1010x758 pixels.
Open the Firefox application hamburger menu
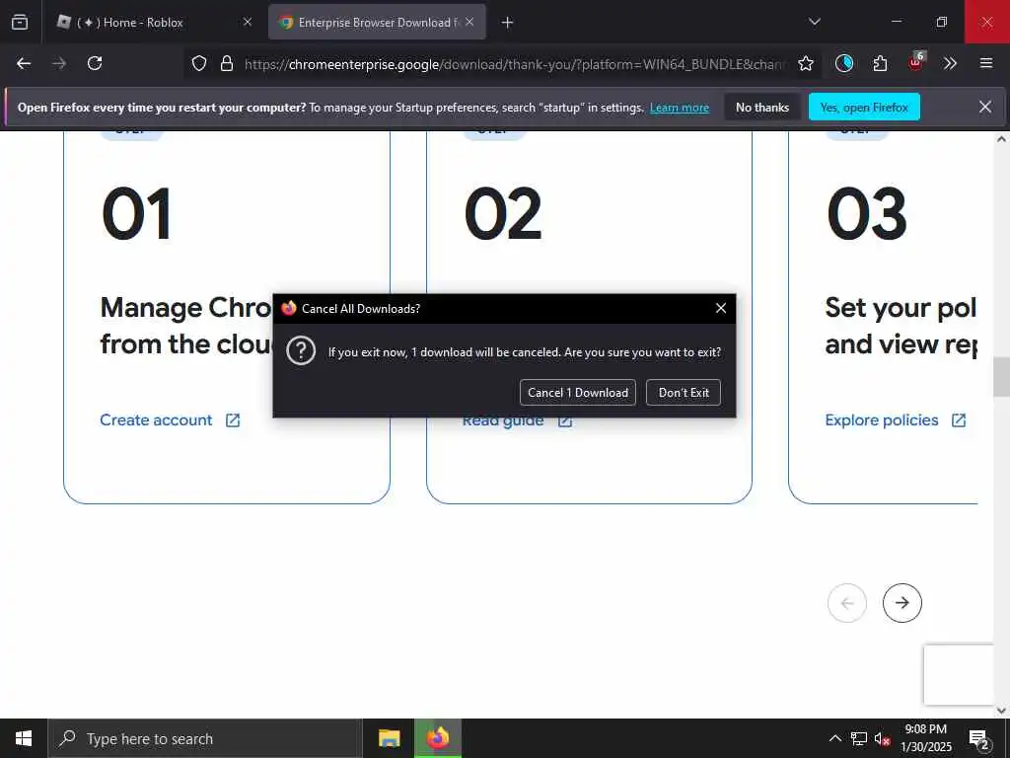pos(986,63)
